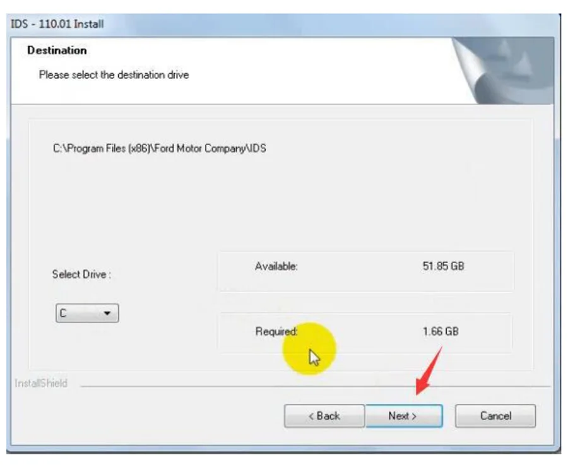Click the Select Drive : label

point(81,275)
